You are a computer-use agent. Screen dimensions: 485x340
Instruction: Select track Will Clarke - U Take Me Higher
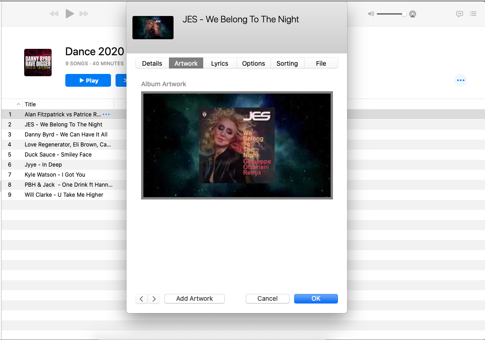click(64, 195)
